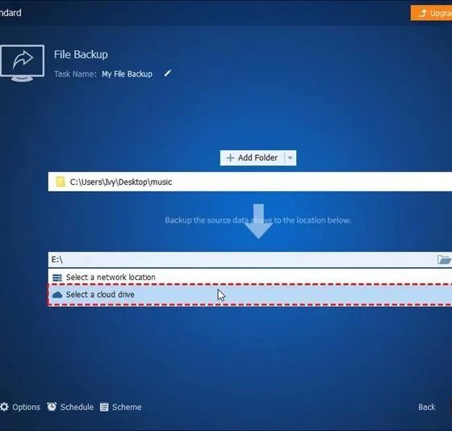Click the yellow music folder icon
The image size is (452, 431).
[61, 182]
